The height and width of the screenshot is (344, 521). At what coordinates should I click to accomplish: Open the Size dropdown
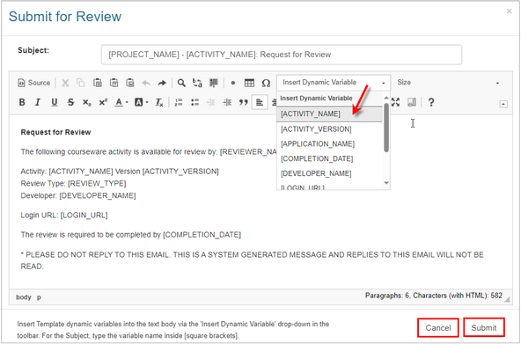pyautogui.click(x=448, y=83)
